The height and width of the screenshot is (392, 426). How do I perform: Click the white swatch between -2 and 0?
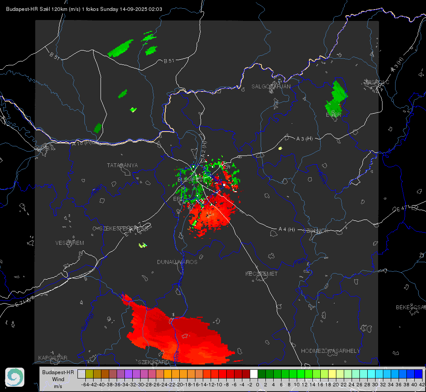coord(254,374)
